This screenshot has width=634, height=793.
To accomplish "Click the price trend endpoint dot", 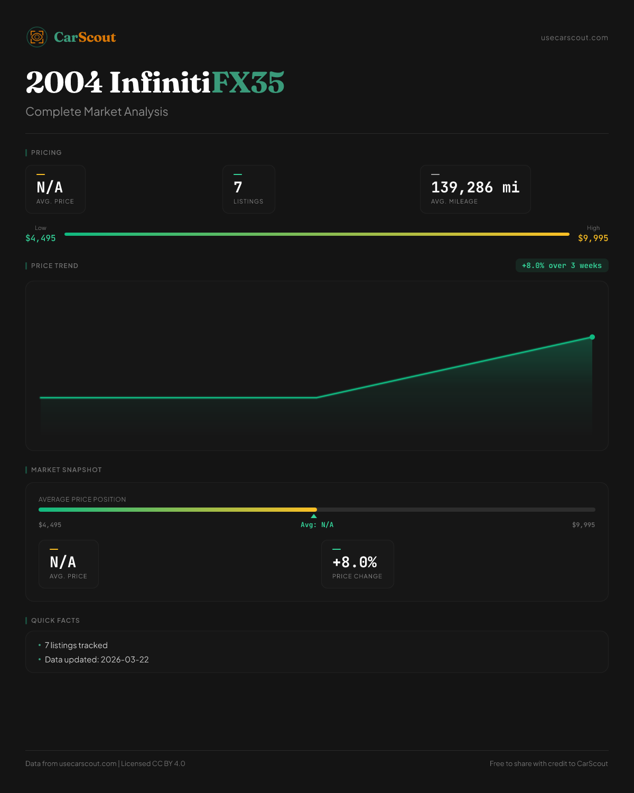I will 592,337.
